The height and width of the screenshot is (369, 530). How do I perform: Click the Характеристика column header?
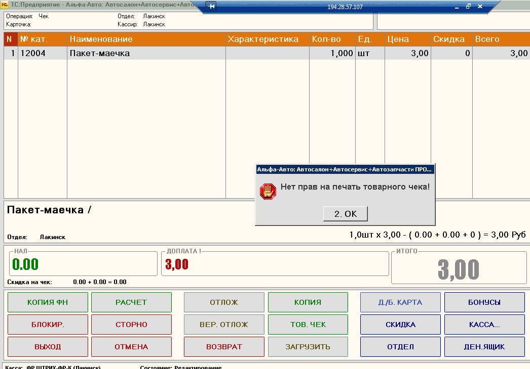click(268, 39)
